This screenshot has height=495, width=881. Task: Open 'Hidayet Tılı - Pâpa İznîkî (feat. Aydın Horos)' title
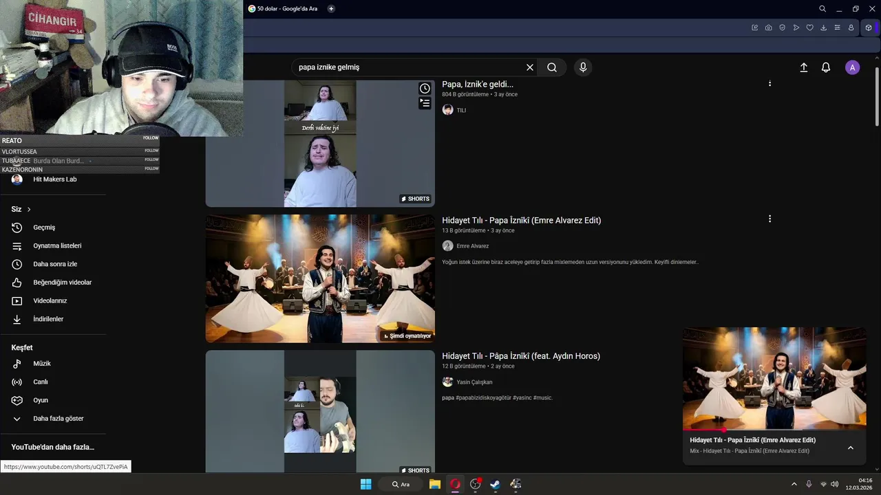click(x=521, y=356)
